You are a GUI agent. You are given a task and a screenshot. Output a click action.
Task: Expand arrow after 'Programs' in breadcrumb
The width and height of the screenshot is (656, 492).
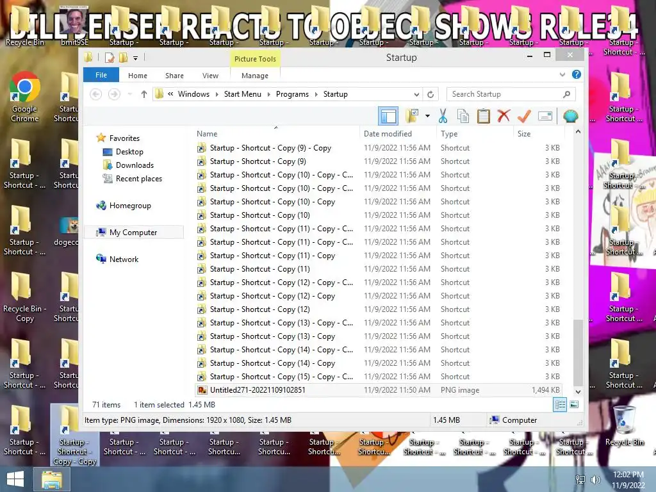coord(316,95)
